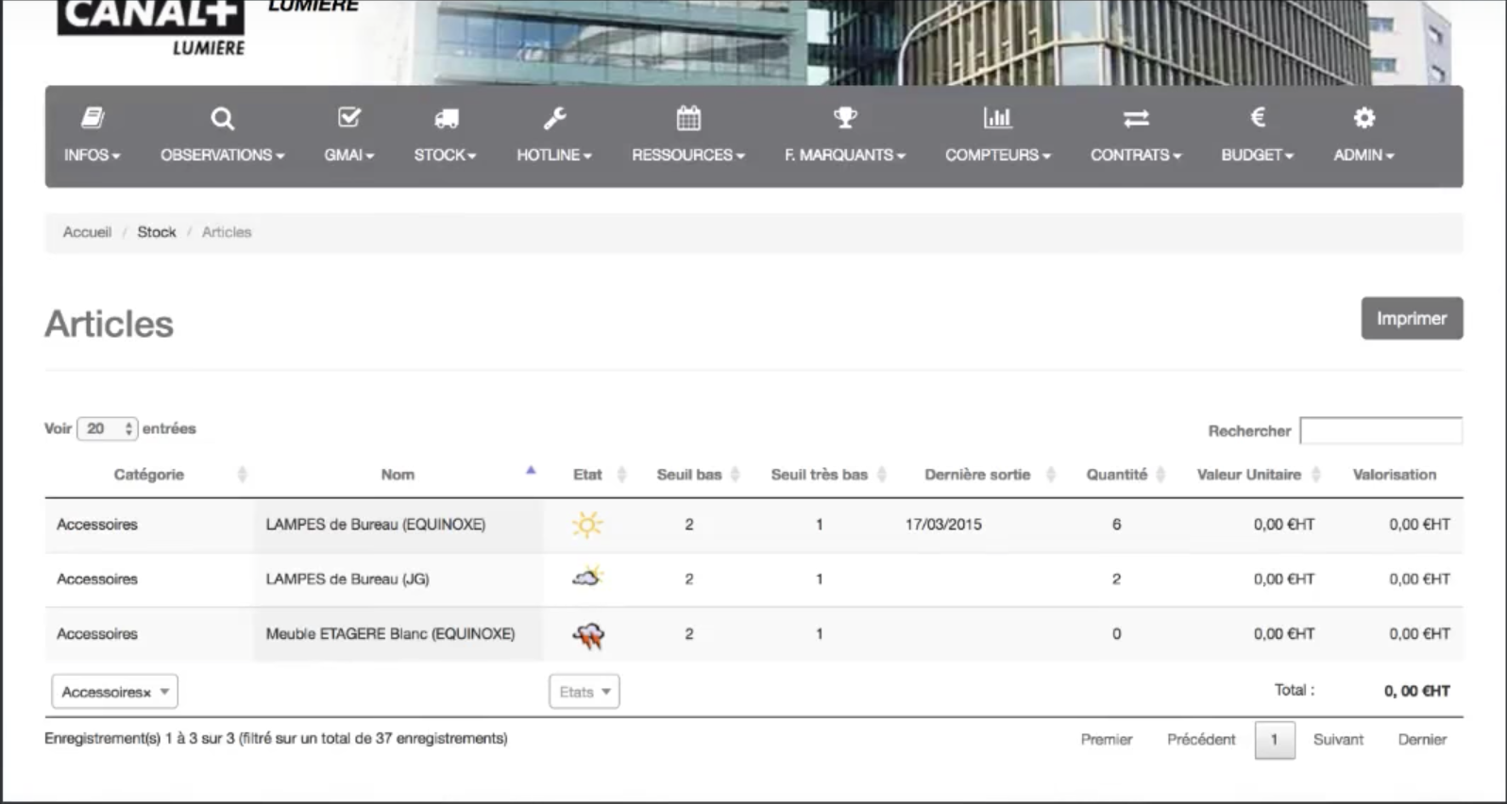The image size is (1507, 804).
Task: Click sunny state icon for LAMPES de Bureau (EQUINOXE)
Action: 587,525
